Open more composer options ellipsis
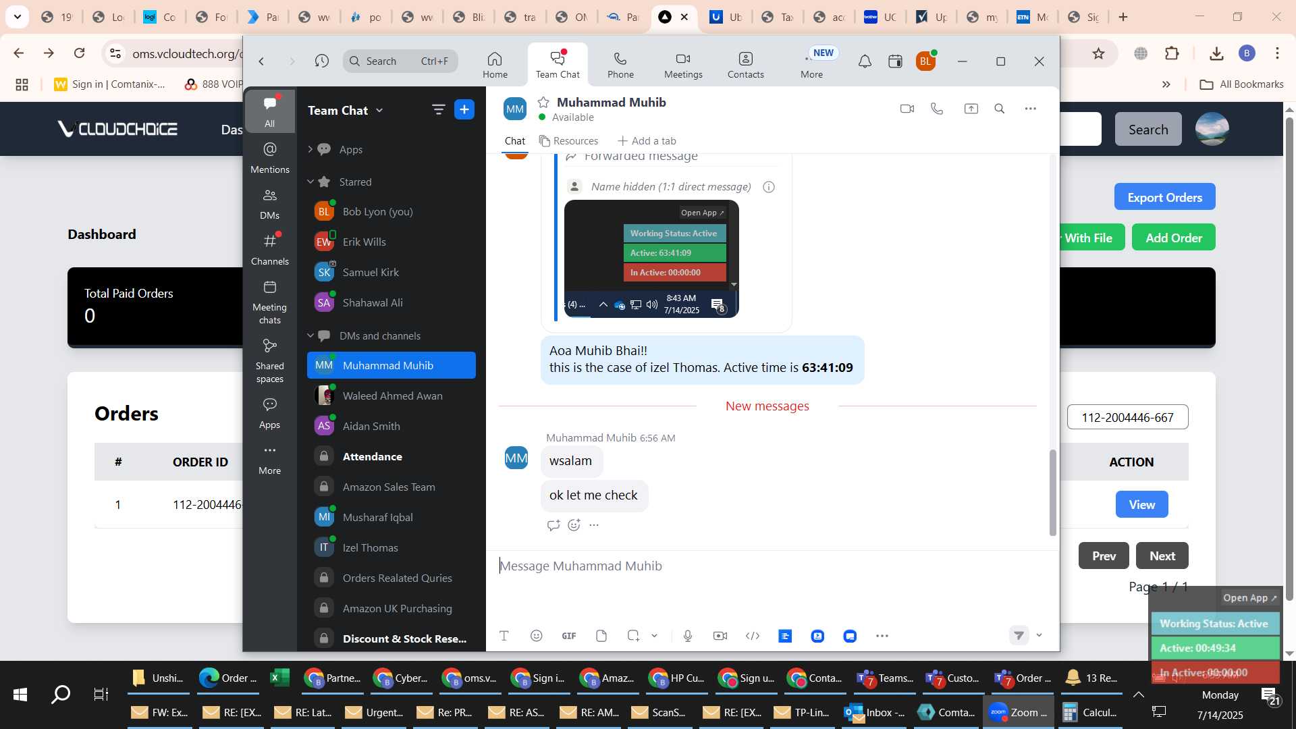The width and height of the screenshot is (1296, 729). point(882,636)
